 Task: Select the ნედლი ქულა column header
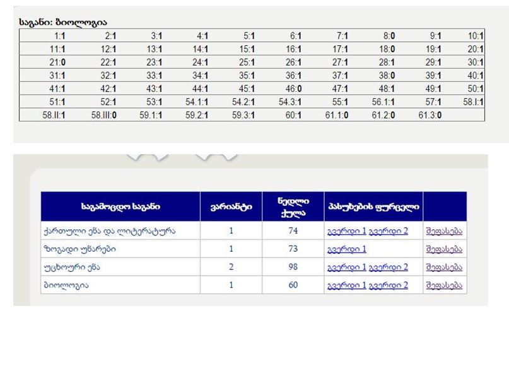pos(293,206)
